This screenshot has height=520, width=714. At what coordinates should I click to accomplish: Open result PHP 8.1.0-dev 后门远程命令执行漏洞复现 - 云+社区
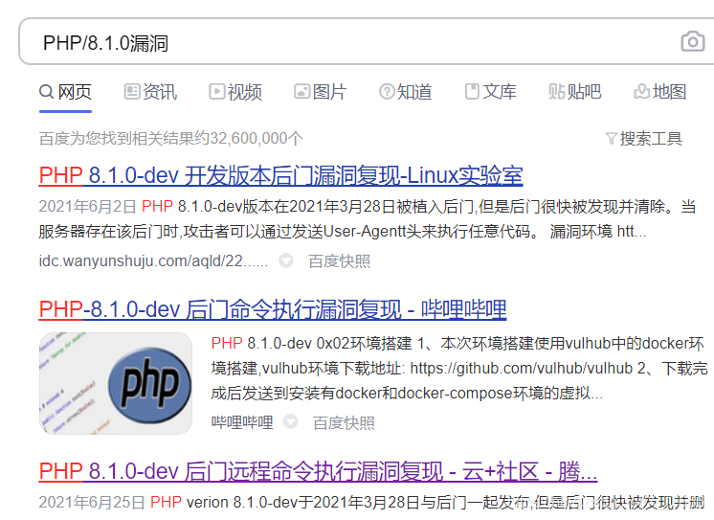[318, 471]
